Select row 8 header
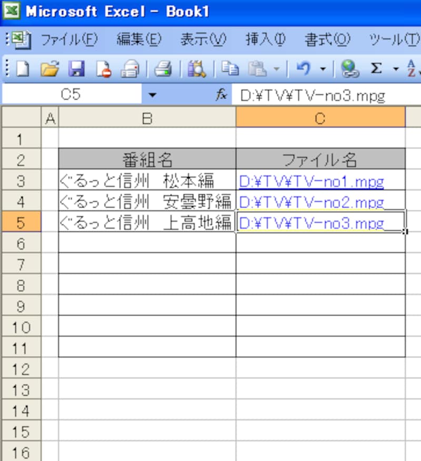The image size is (421, 461). coord(22,285)
